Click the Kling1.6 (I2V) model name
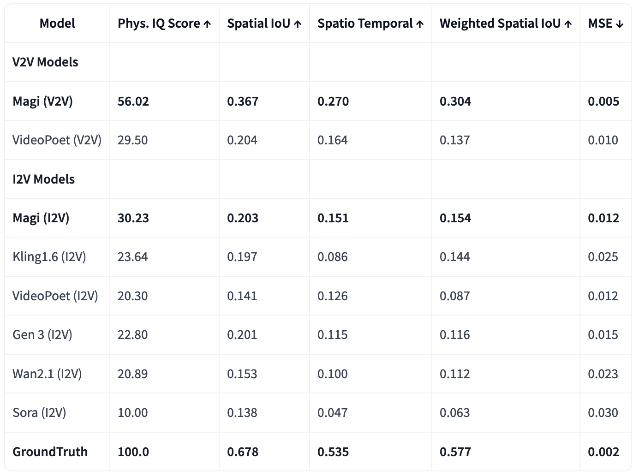633x476 pixels. (49, 257)
